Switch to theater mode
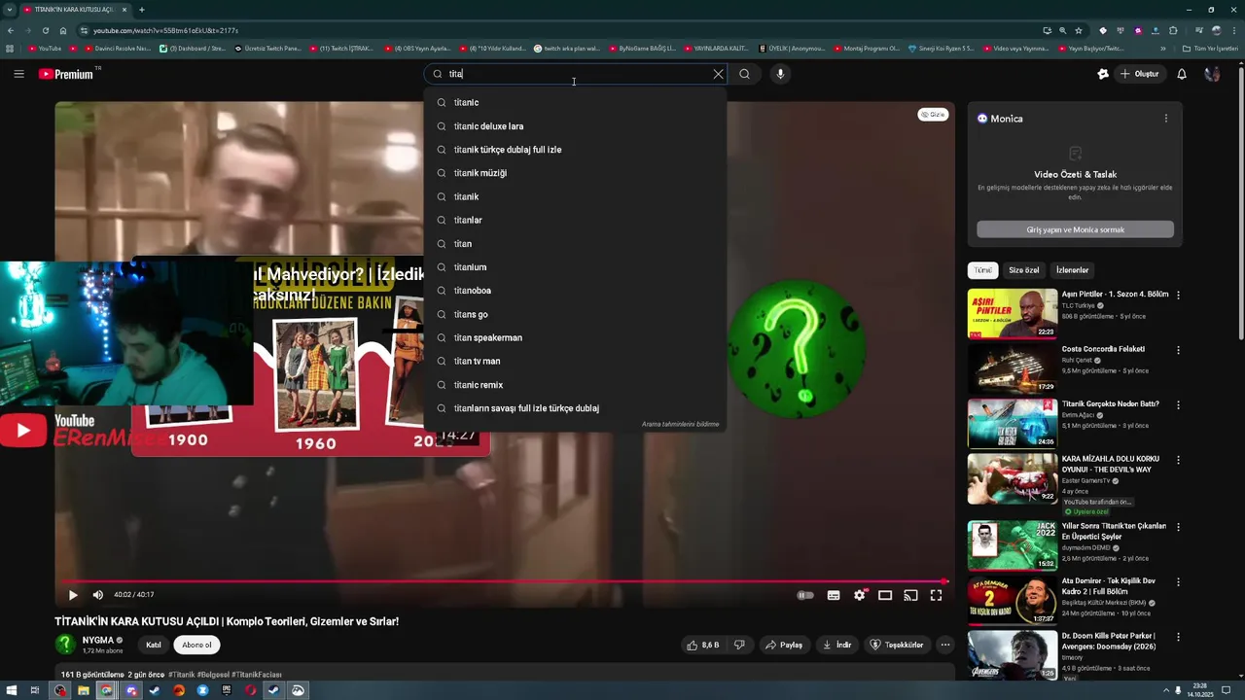The image size is (1245, 700). (x=885, y=595)
